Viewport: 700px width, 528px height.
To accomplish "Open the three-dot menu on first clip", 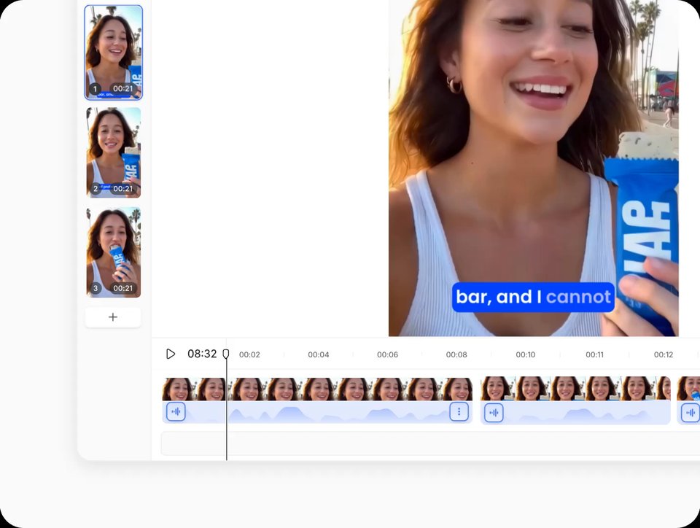I will 459,412.
